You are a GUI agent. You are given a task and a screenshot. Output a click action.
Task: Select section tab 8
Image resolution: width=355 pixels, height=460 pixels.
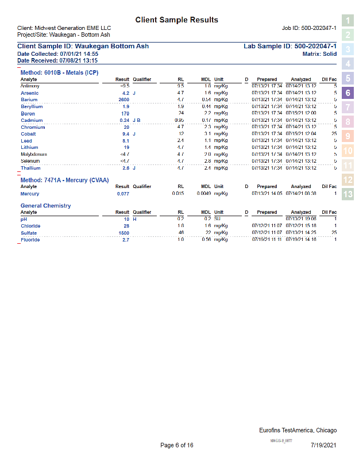click(348, 122)
